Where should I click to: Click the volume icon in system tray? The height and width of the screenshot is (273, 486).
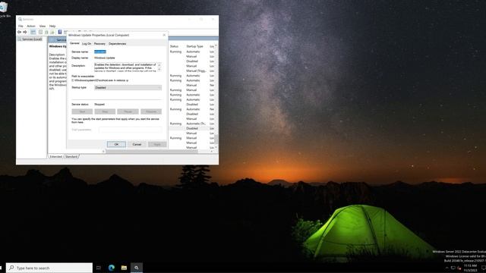[459, 268]
